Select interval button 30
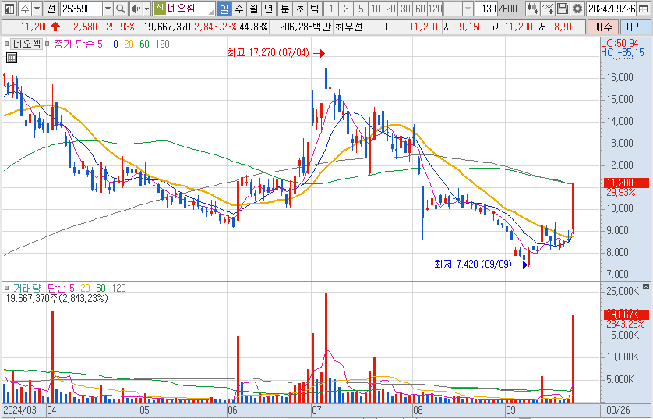 coord(405,9)
